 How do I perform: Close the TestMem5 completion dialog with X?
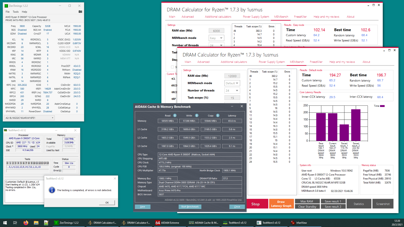(115, 178)
